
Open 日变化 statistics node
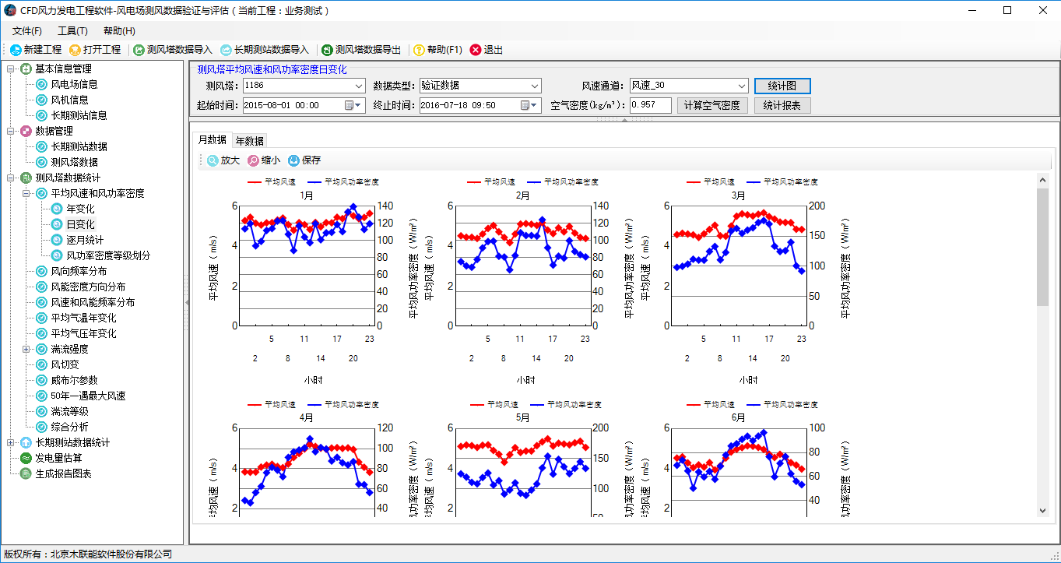pos(80,224)
